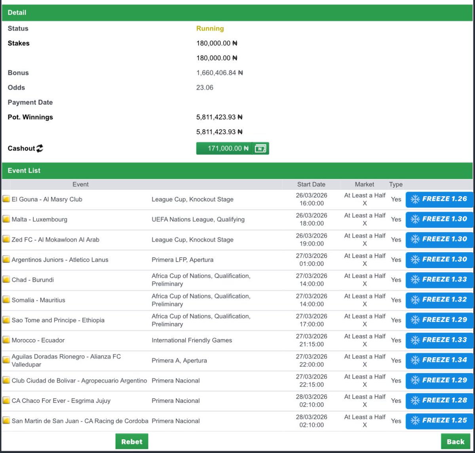Click the yellow status icon beside Sao Tome and Principe - Ethiopia
The image size is (475, 453).
[6, 320]
